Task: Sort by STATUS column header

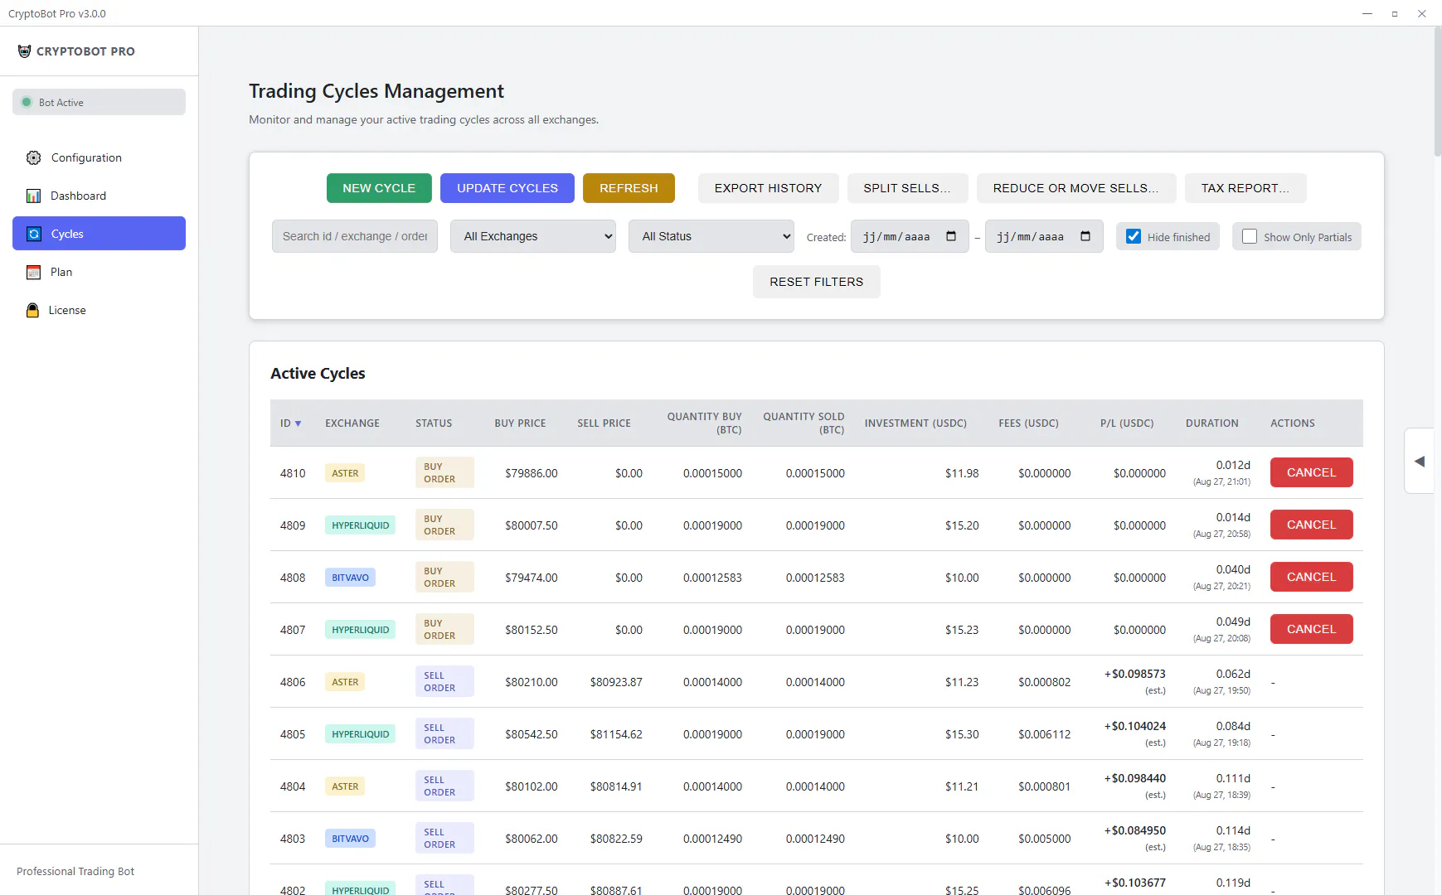Action: coord(434,423)
